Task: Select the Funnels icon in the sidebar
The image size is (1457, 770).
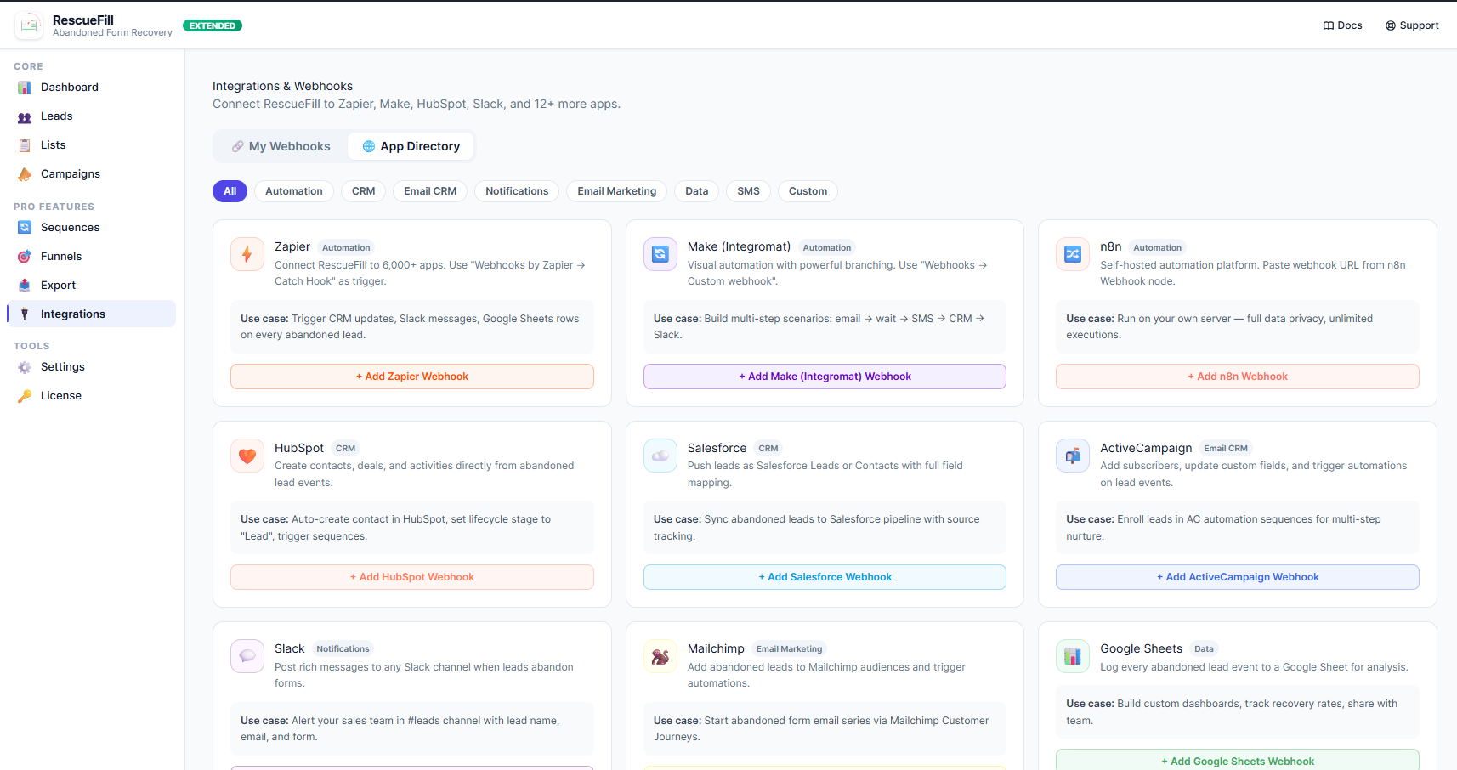Action: [x=25, y=256]
